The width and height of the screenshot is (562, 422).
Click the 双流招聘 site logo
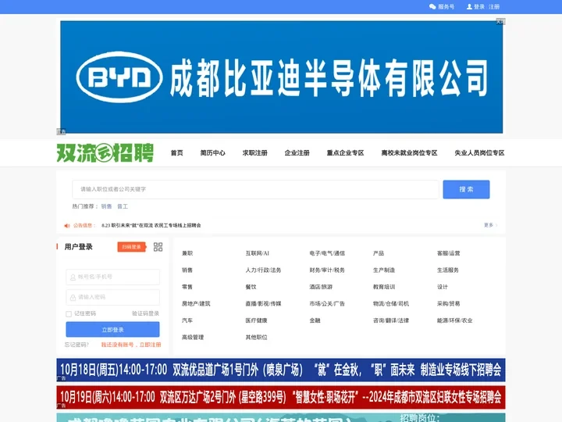pos(105,153)
